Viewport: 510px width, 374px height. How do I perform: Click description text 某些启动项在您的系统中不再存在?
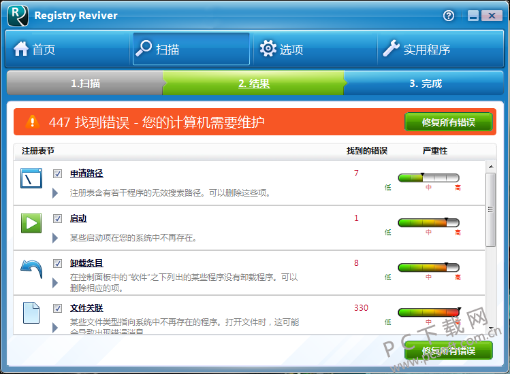point(133,238)
